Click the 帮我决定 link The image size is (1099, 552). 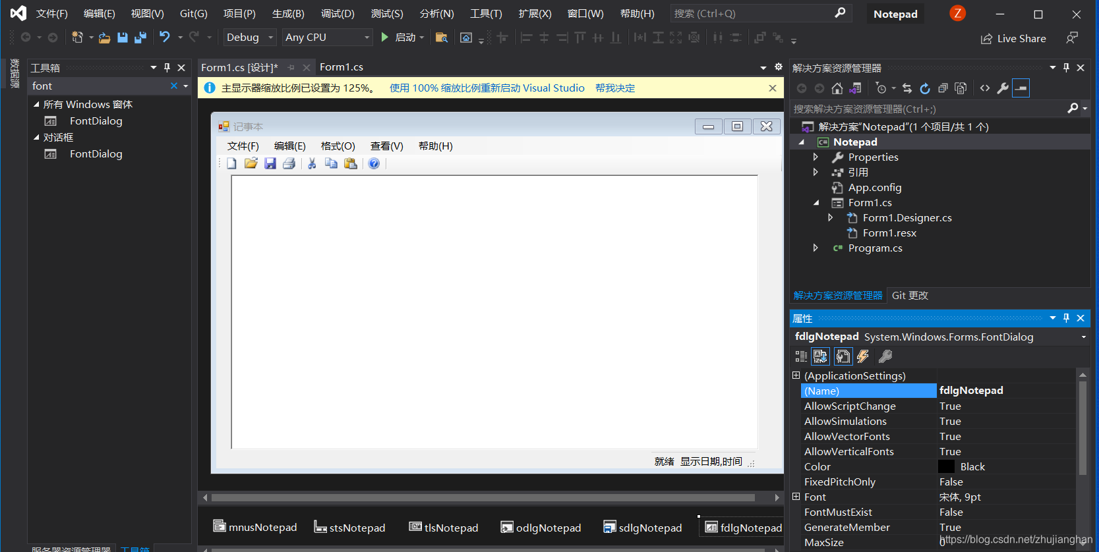tap(615, 88)
